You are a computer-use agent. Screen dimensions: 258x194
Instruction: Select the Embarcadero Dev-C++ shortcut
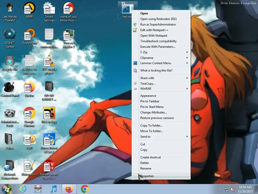[49, 169]
